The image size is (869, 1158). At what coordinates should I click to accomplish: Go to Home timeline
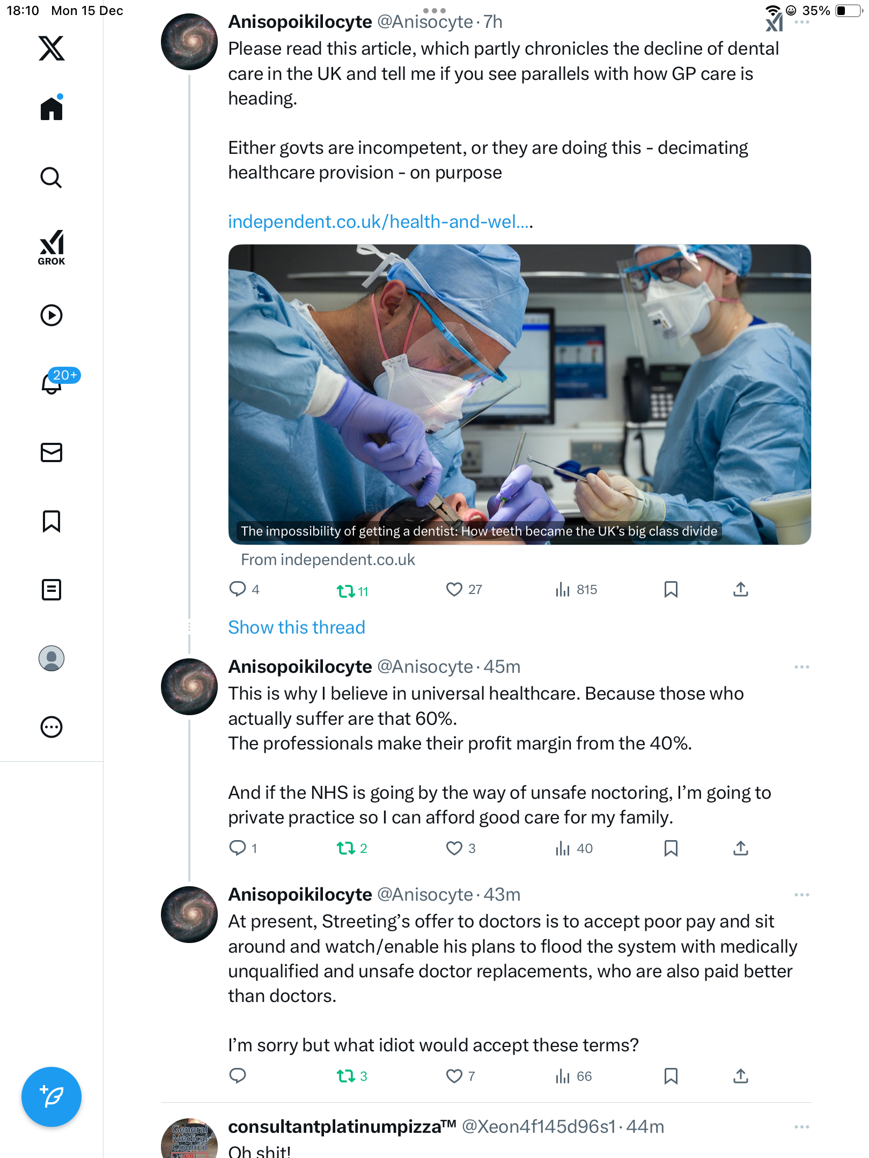point(51,109)
